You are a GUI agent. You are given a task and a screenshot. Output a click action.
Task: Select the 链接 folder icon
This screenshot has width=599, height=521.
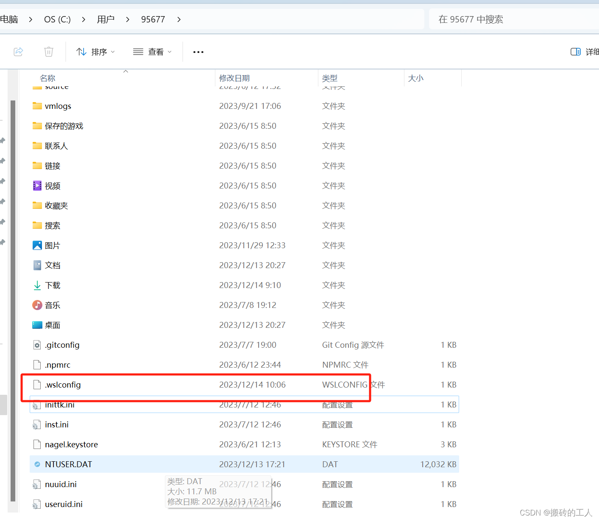37,166
